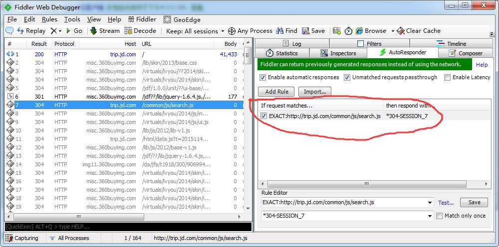The image size is (499, 247).
Task: Click the Help link
Action: [482, 65]
